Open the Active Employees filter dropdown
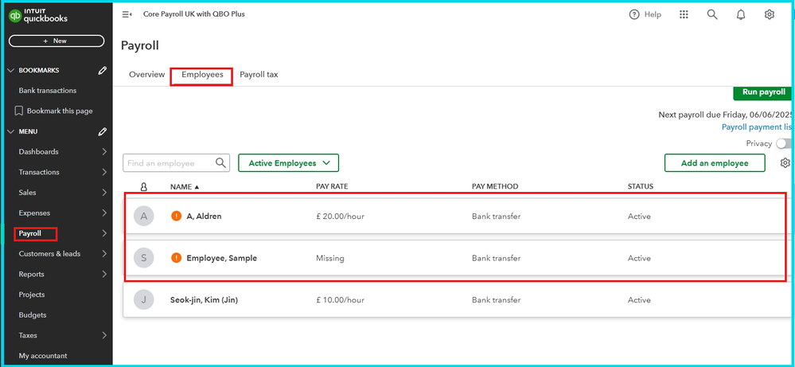 [289, 163]
